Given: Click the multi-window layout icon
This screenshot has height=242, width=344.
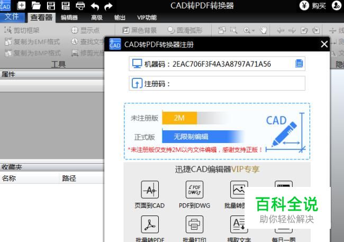Looking at the screenshot, I should pos(222,30).
